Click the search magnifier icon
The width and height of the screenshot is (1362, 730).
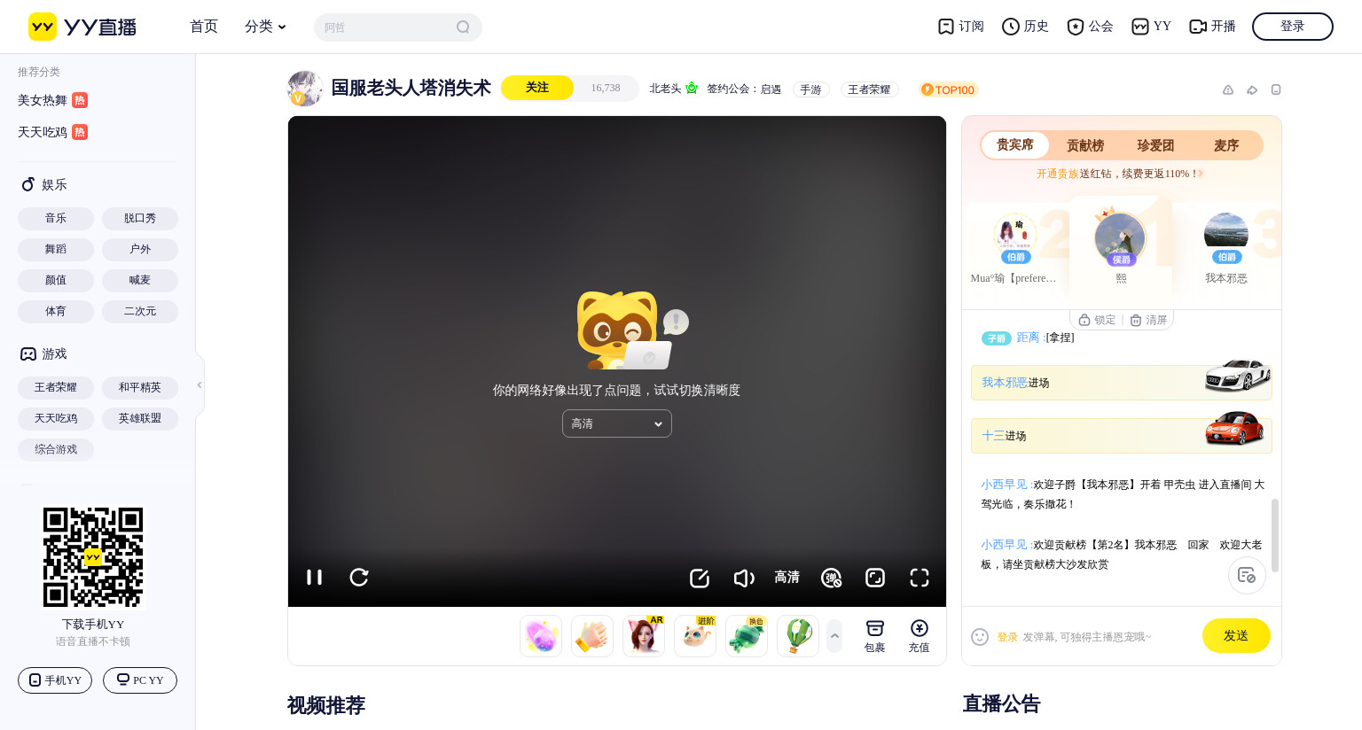[463, 27]
